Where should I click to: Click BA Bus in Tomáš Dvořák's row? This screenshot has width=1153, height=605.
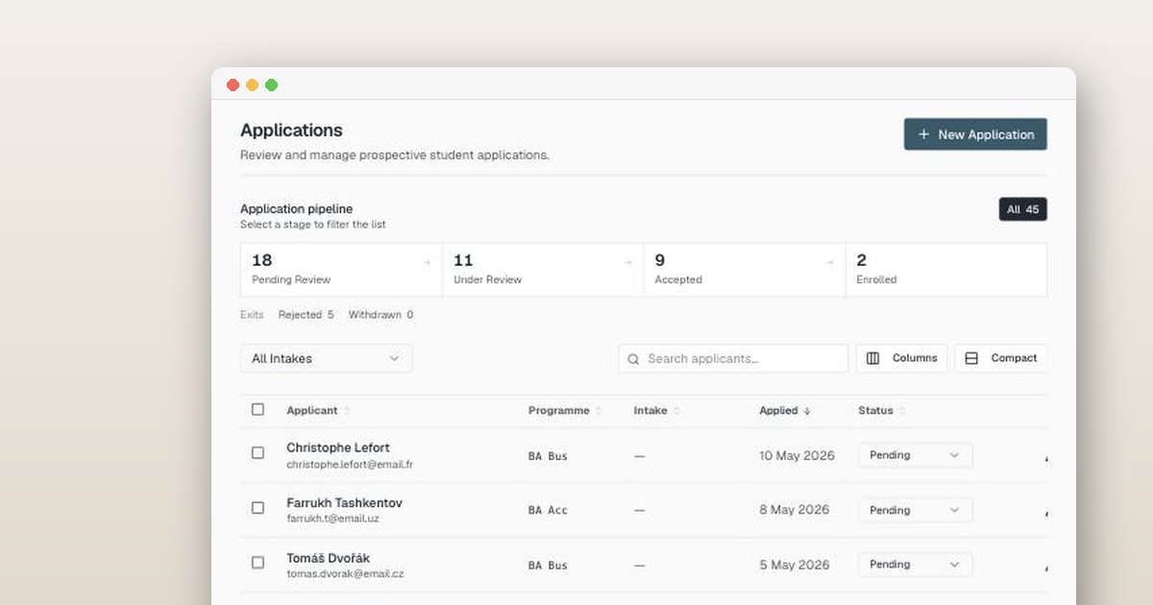click(548, 566)
